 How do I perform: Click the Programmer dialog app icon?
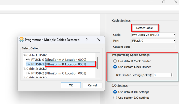tap(22, 40)
